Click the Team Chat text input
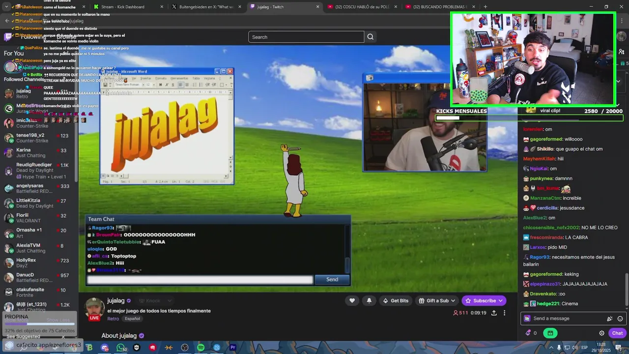 tap(200, 279)
